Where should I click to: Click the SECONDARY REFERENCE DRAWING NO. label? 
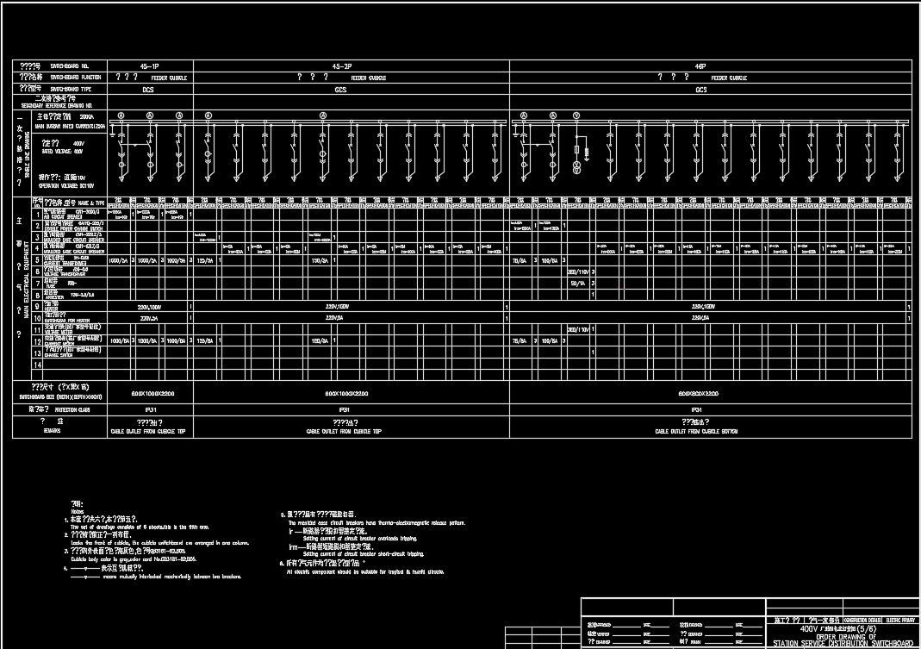(57, 106)
